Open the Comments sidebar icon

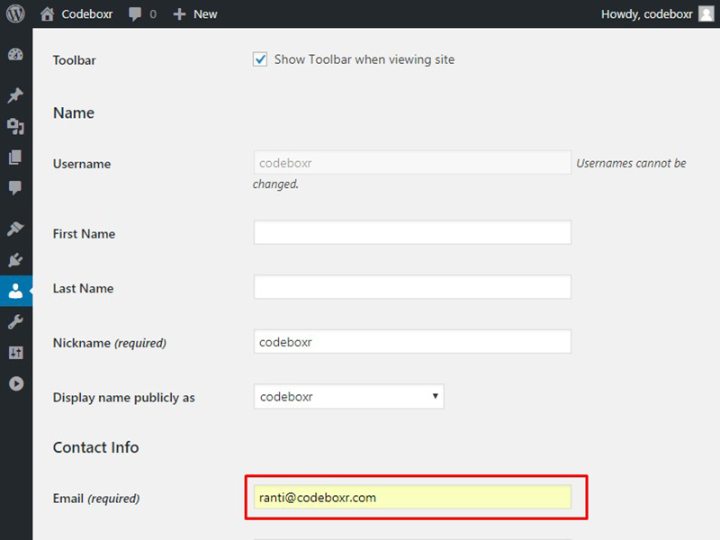15,187
